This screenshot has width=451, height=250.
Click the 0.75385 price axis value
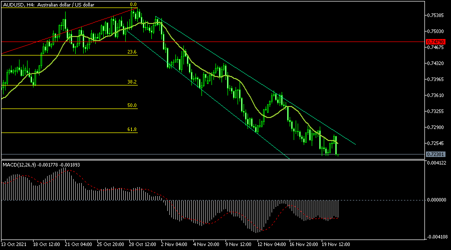click(x=435, y=15)
